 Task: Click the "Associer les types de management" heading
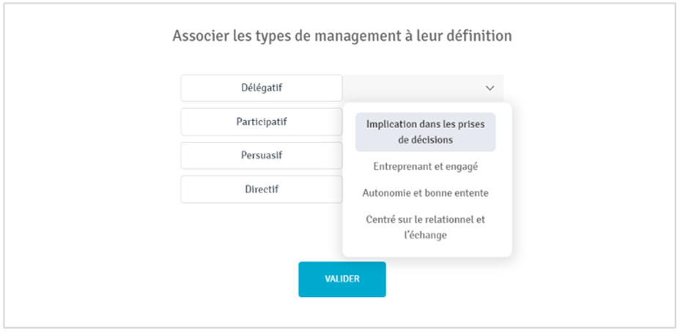[x=341, y=36]
